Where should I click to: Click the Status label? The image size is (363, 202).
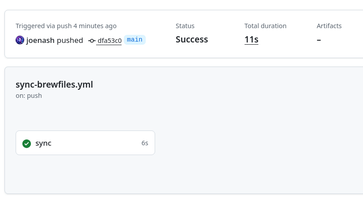pyautogui.click(x=185, y=26)
